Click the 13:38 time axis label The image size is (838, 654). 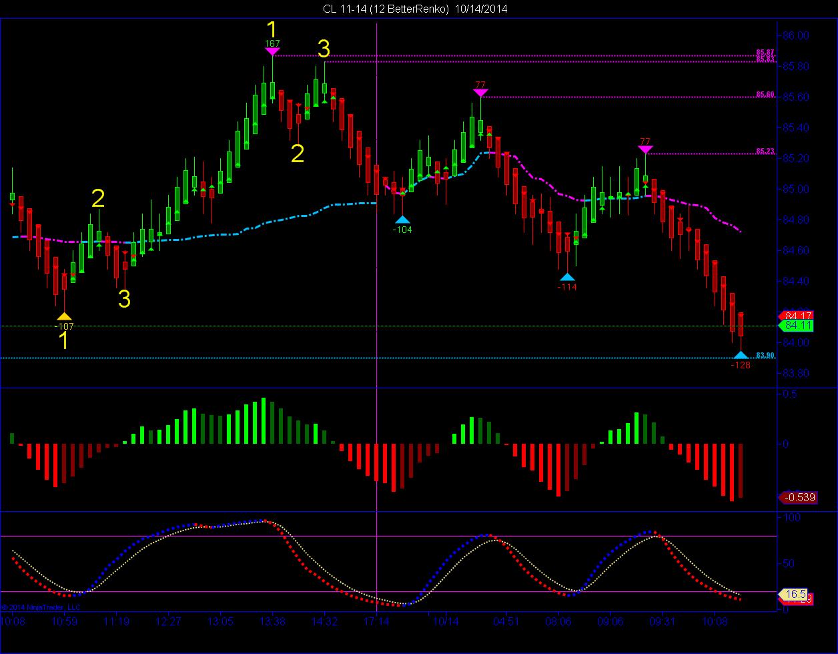(272, 621)
